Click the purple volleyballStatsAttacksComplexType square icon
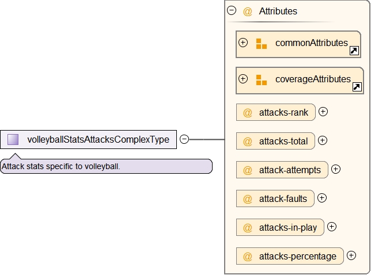The width and height of the screenshot is (371, 275). tap(13, 139)
